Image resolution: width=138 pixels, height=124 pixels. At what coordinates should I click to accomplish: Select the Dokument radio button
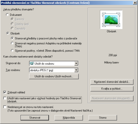(7, 15)
